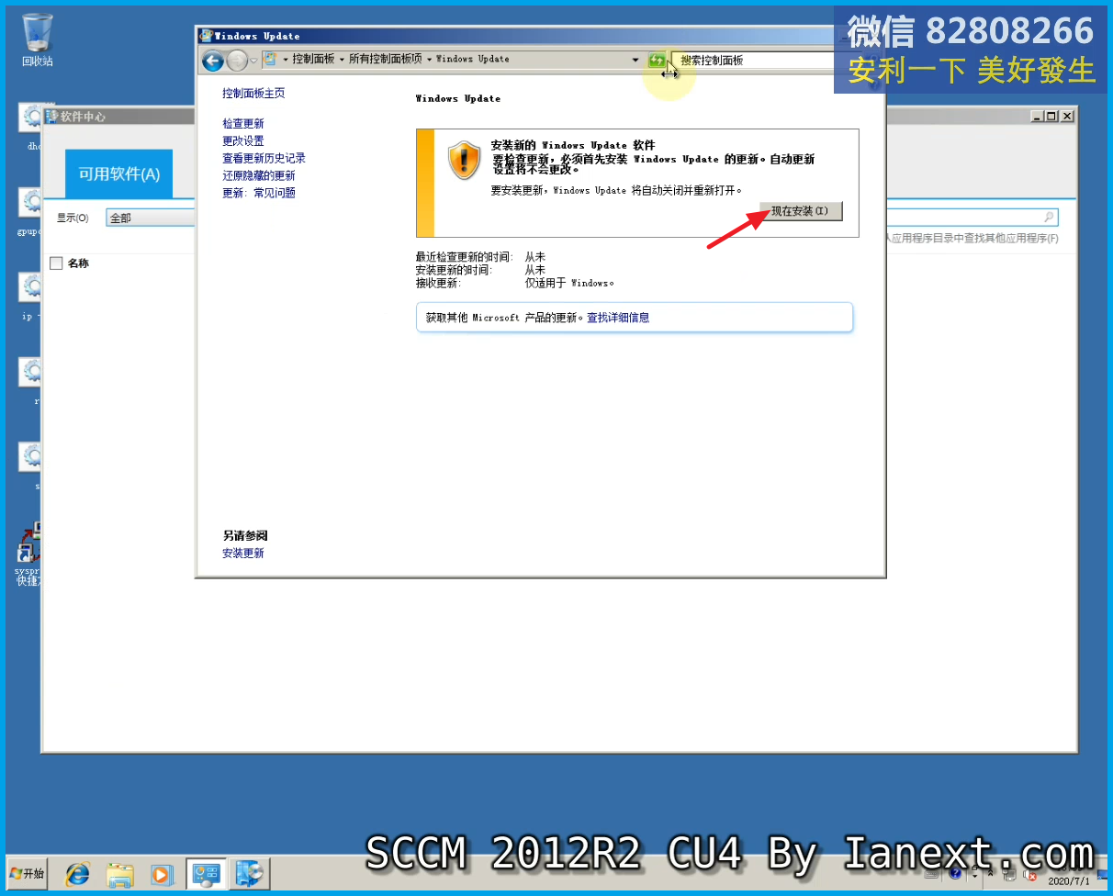Viewport: 1113px width, 896px height.
Task: Click the 软件中心 window title bar
Action: [119, 117]
